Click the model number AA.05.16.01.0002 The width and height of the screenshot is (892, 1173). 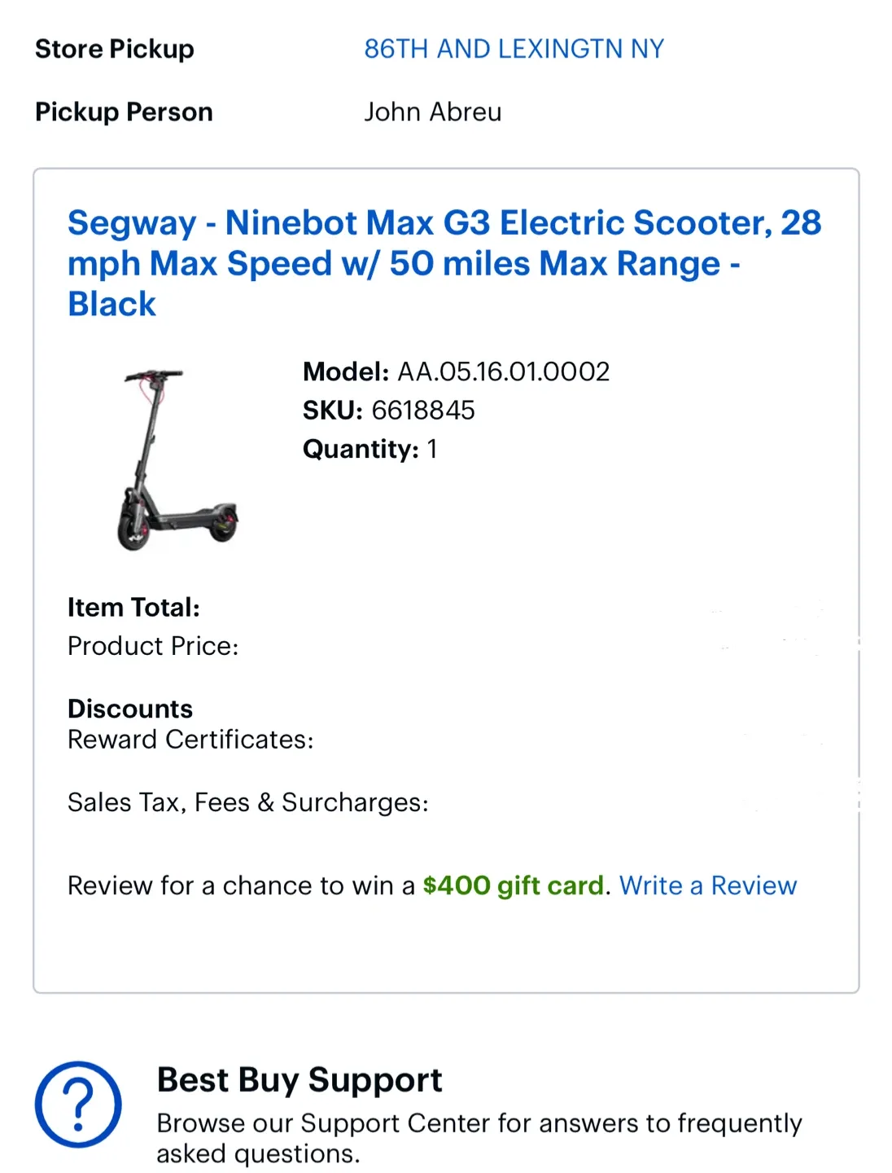(503, 372)
